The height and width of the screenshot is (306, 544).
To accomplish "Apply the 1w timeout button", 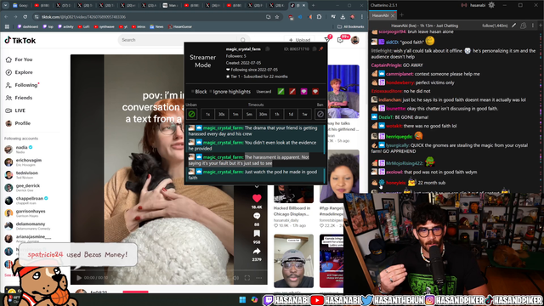I will point(304,114).
